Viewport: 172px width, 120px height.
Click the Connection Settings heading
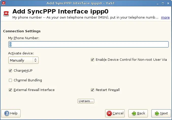(22, 31)
